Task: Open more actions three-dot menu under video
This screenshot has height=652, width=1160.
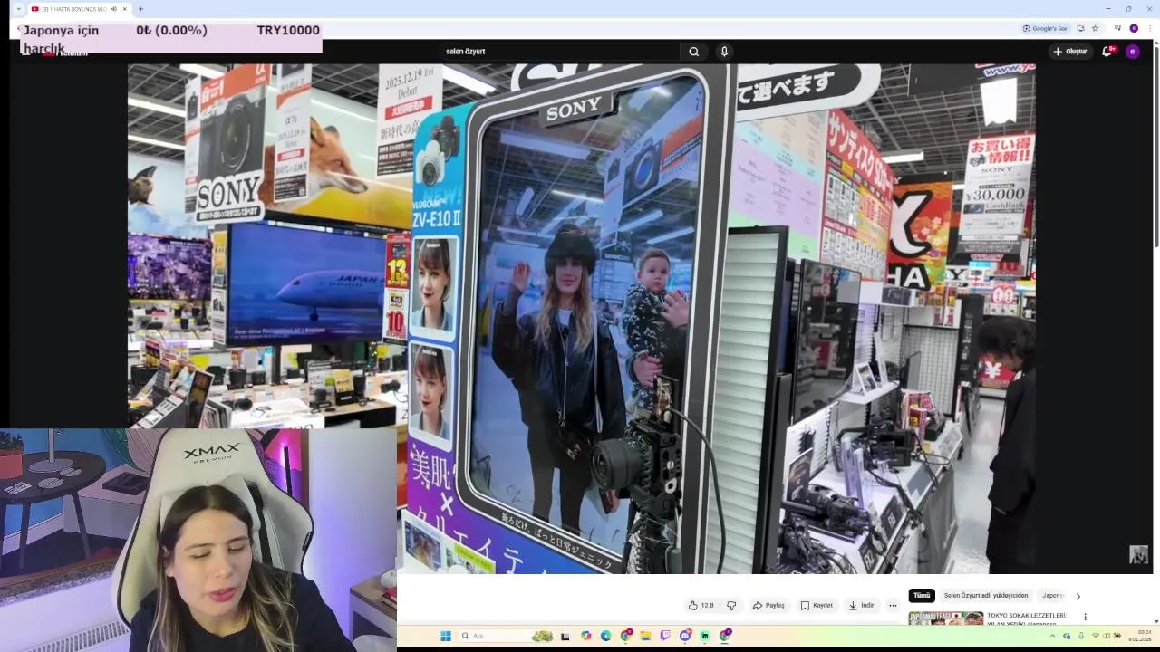Action: click(x=893, y=606)
